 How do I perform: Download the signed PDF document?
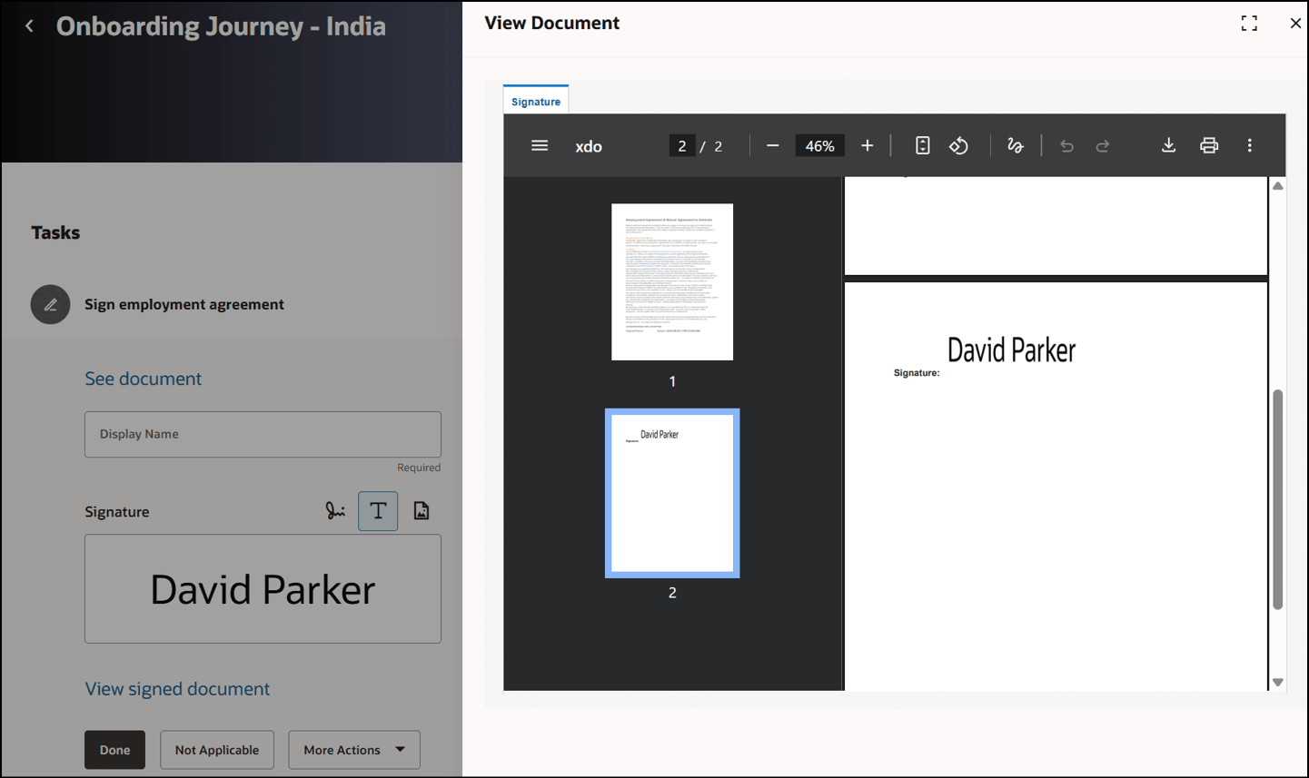pyautogui.click(x=1169, y=146)
